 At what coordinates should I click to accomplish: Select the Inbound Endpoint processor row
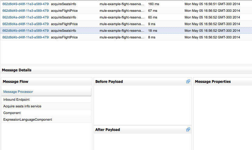(x=16, y=99)
